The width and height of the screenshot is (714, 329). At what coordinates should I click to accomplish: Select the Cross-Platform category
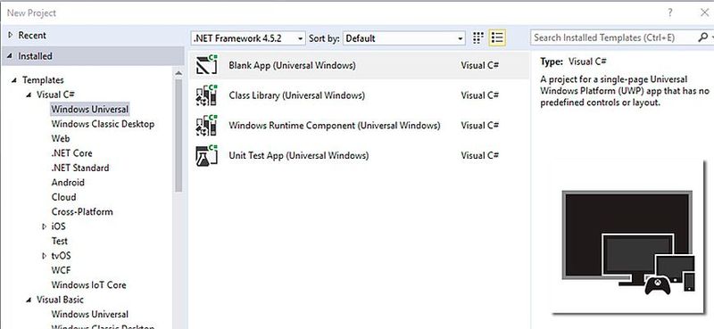[82, 211]
